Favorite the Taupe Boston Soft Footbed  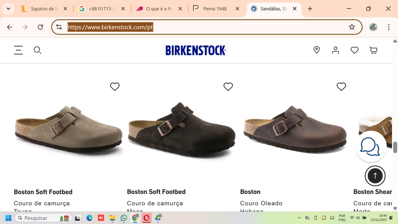[115, 87]
